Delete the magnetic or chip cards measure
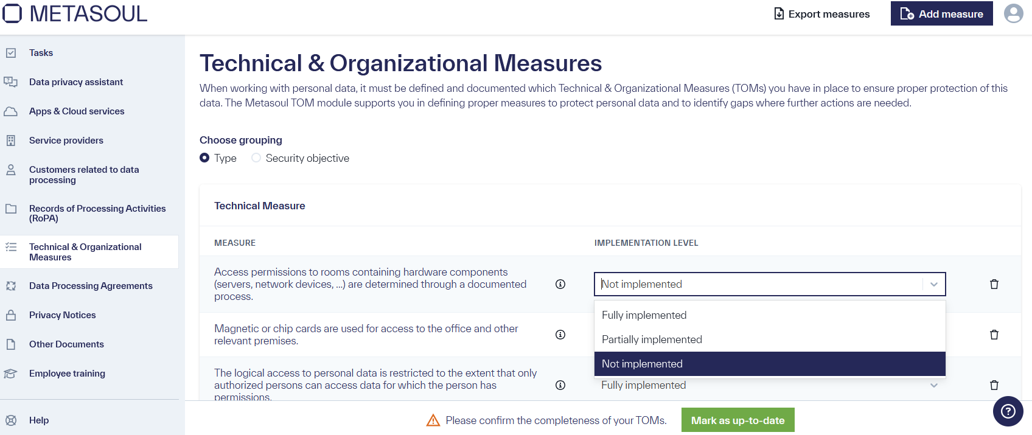 click(994, 335)
